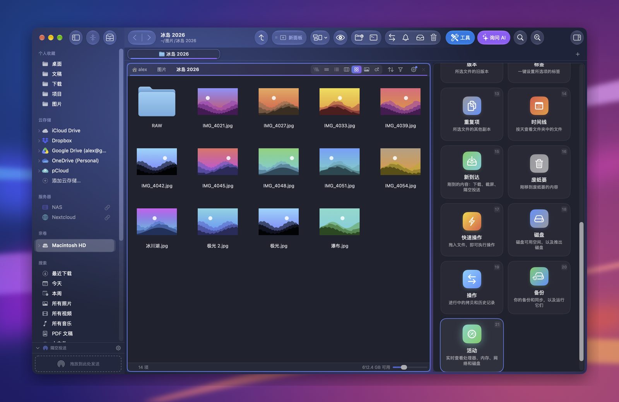This screenshot has width=619, height=402.
Task: Switch to column view mode
Action: pyautogui.click(x=346, y=70)
